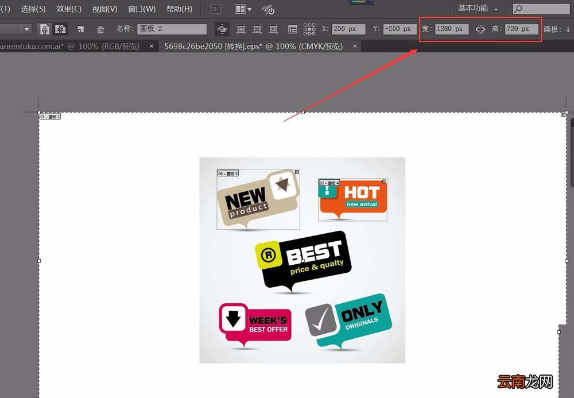This screenshot has width=574, height=398.
Task: Switch to 5698c26be2050 [转换].eps tab
Action: click(x=254, y=47)
